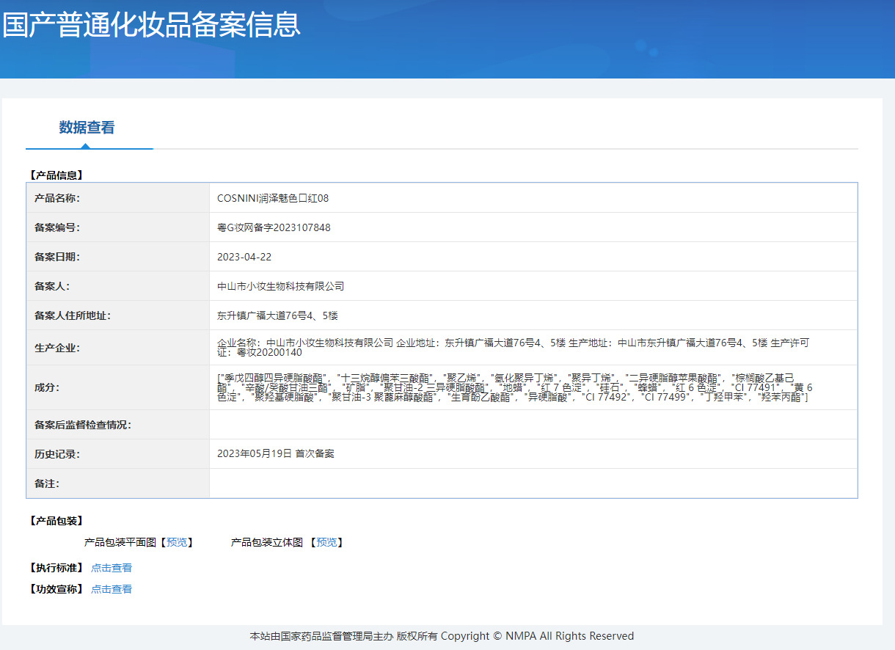The height and width of the screenshot is (650, 895).
Task: Click address value 东升镇广福大道76号4、5楼
Action: click(x=277, y=315)
